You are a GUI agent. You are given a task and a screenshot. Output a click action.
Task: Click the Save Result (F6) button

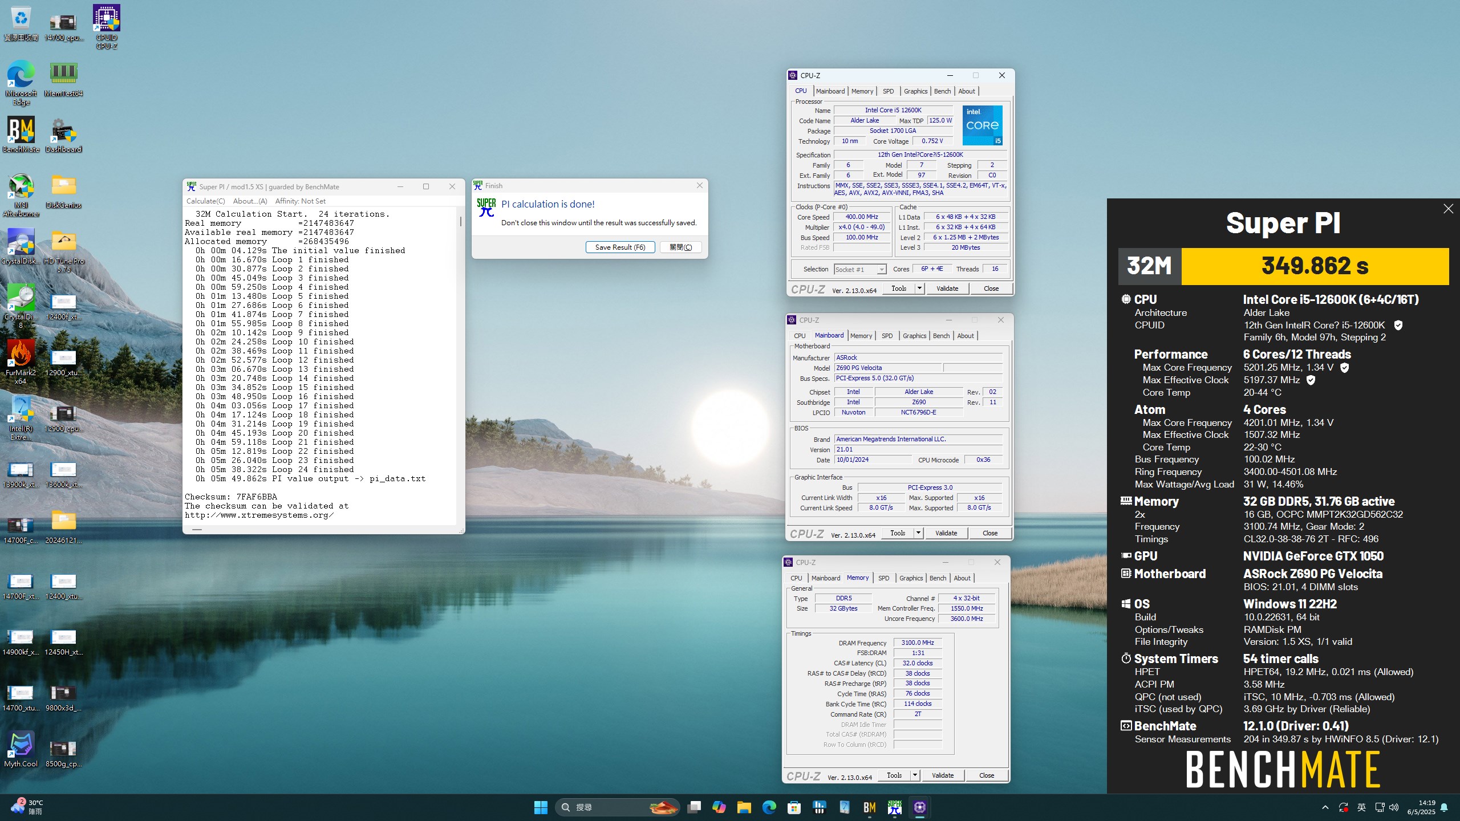pyautogui.click(x=620, y=247)
